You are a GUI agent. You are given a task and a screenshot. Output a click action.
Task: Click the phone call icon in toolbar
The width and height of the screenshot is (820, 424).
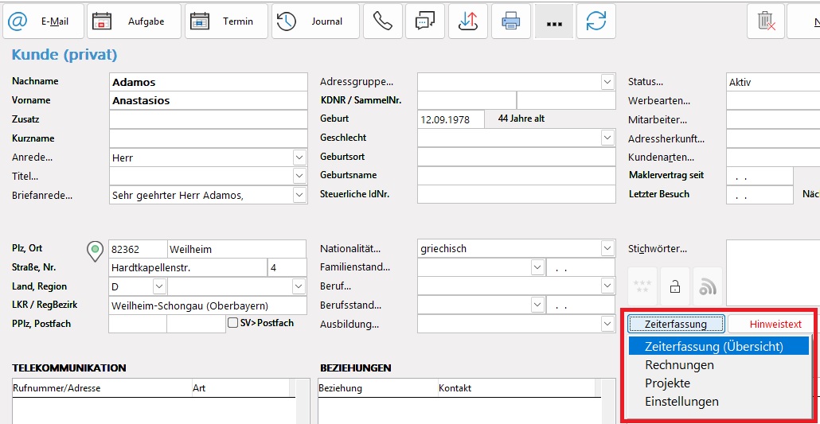click(x=383, y=21)
